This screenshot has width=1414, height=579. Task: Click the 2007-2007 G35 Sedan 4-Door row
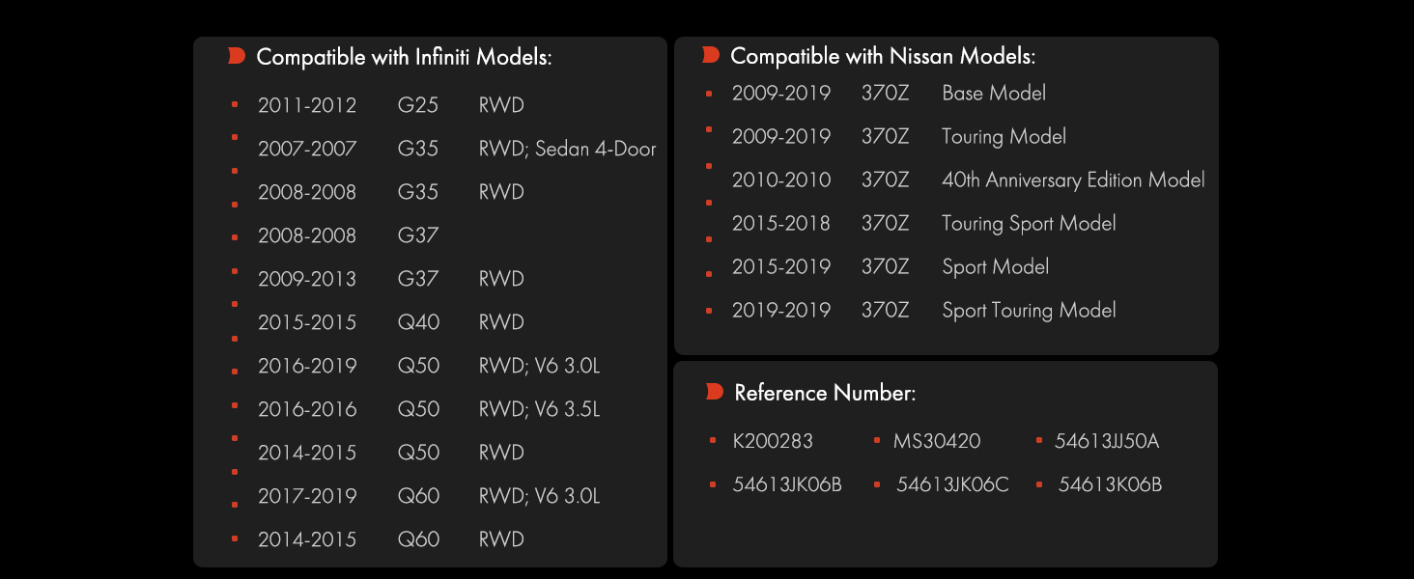click(x=457, y=149)
